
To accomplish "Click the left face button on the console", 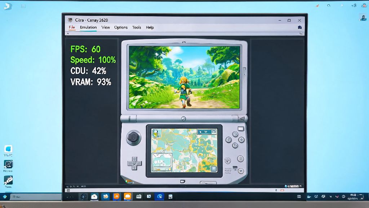I will (228, 140).
